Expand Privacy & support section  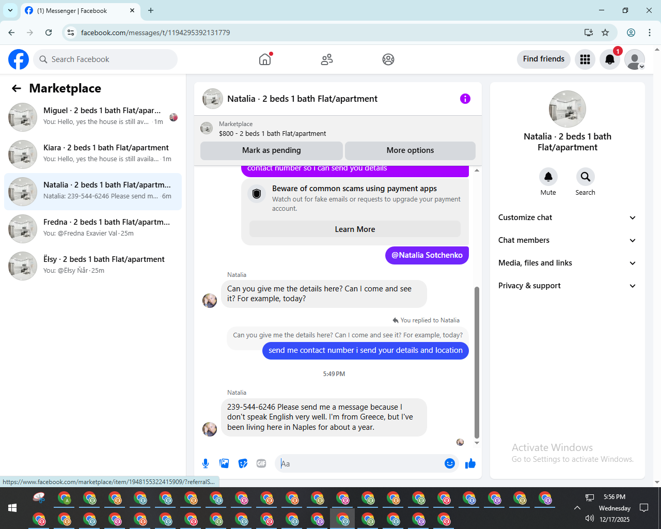tap(567, 286)
